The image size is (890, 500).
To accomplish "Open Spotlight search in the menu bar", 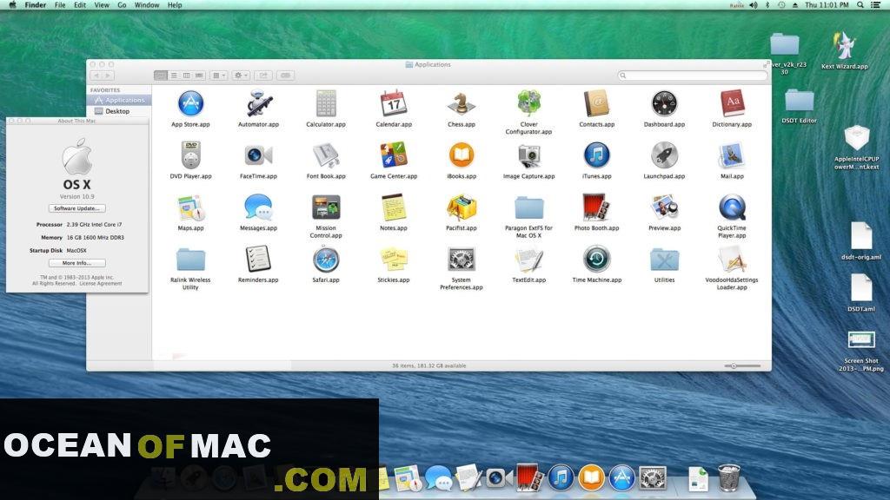I will 860,5.
